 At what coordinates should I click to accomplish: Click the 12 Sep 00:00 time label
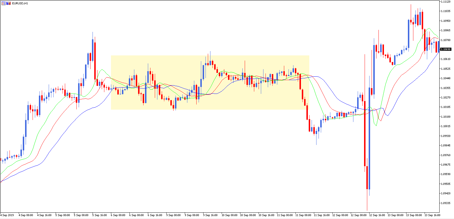[340, 215]
